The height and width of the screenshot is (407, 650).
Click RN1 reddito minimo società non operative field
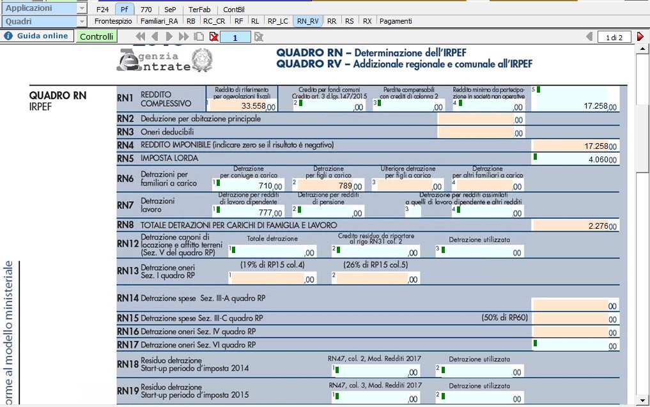point(490,105)
